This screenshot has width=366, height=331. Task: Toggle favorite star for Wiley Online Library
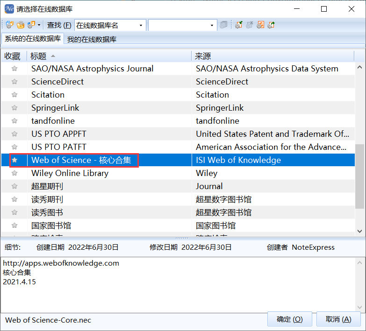pos(14,173)
